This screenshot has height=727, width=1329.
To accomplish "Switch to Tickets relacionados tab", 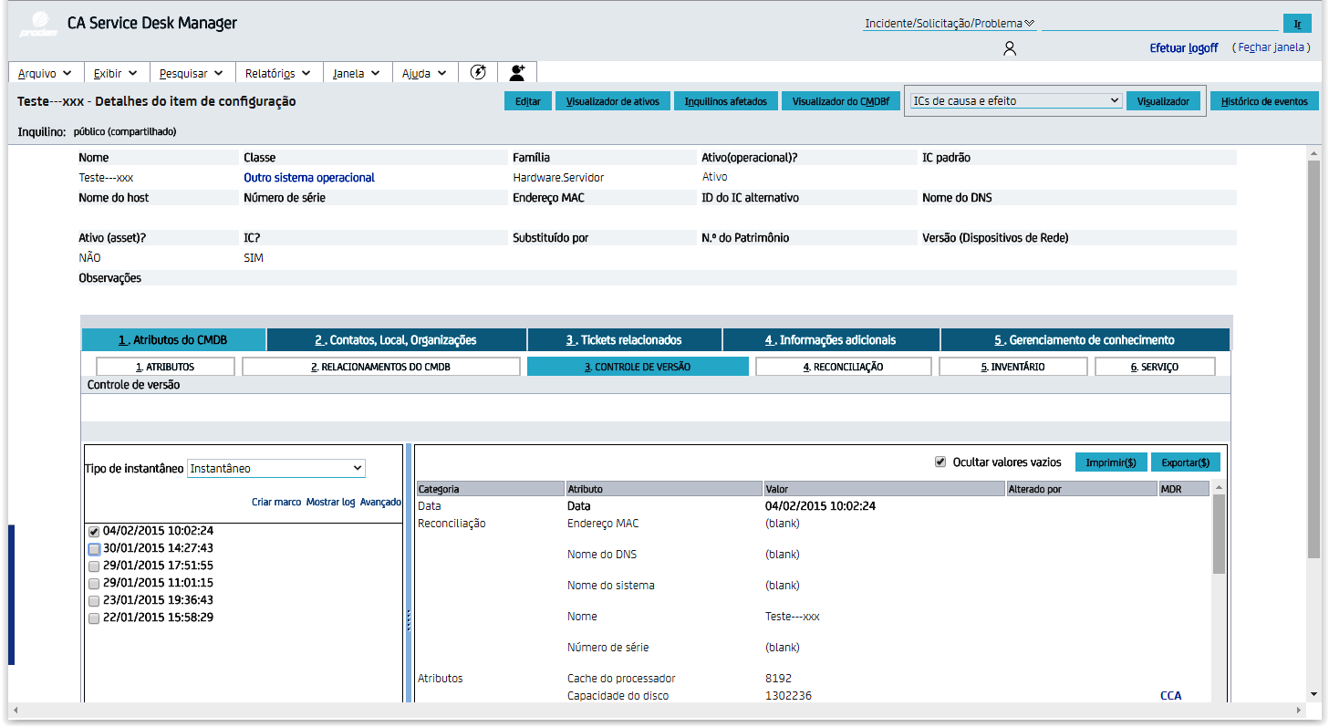I will [x=625, y=340].
